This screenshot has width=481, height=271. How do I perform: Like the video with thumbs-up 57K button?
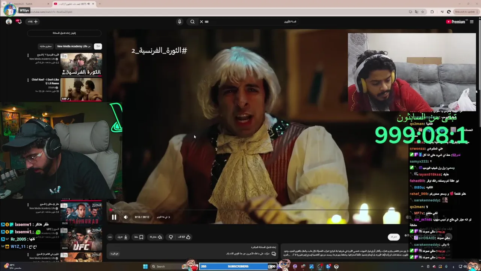(184, 237)
